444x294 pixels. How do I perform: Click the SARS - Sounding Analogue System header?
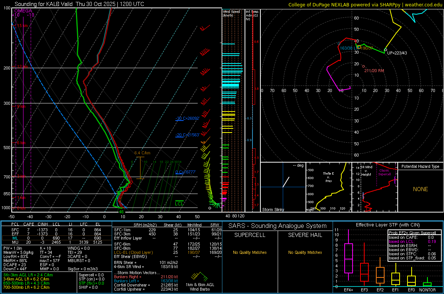click(277, 226)
